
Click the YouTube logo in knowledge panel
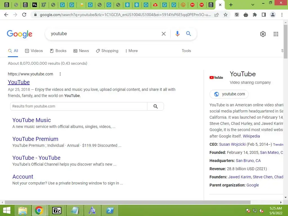(x=216, y=78)
